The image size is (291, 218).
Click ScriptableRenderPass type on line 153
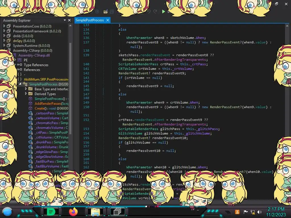138,129
